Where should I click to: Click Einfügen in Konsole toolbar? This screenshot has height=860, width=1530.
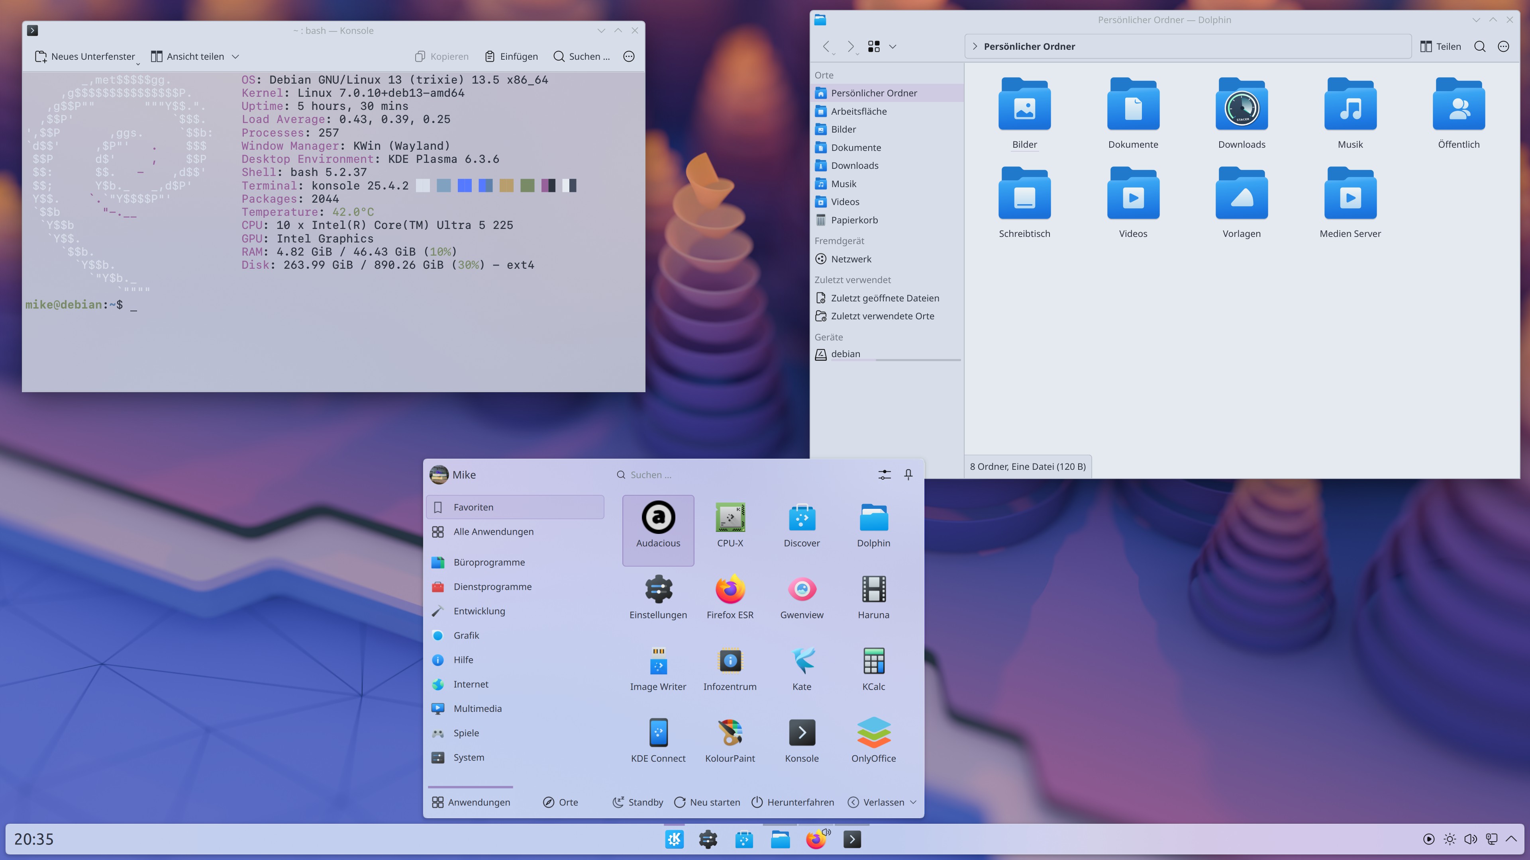[512, 57]
